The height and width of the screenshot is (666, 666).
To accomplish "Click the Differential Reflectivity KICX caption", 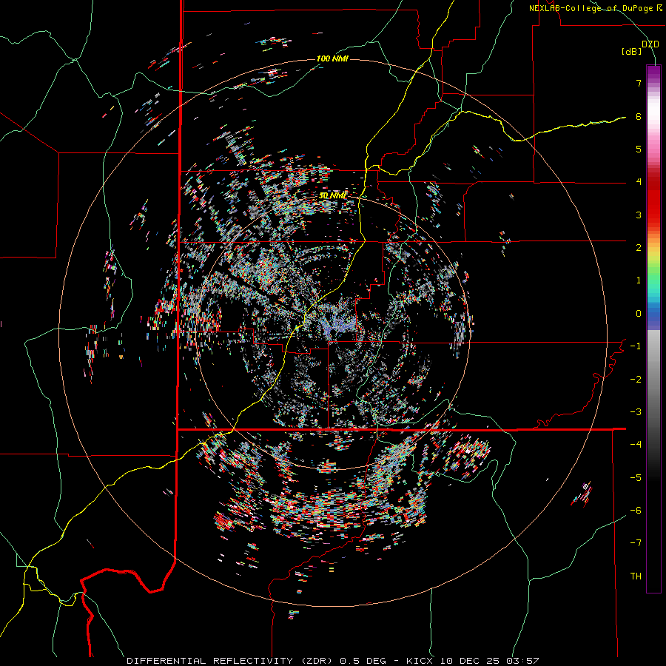I will [333, 661].
